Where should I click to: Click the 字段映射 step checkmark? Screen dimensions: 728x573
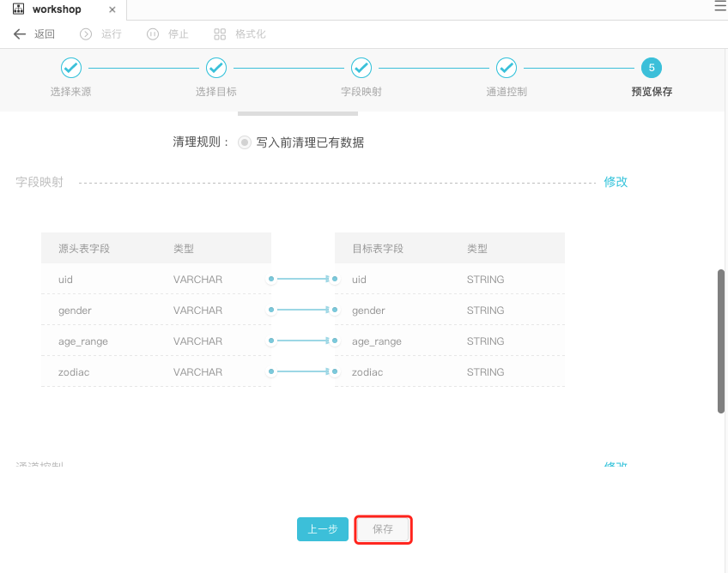(x=361, y=68)
